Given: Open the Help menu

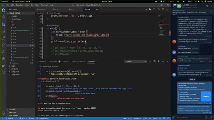Looking at the screenshot, I should tap(51, 5).
